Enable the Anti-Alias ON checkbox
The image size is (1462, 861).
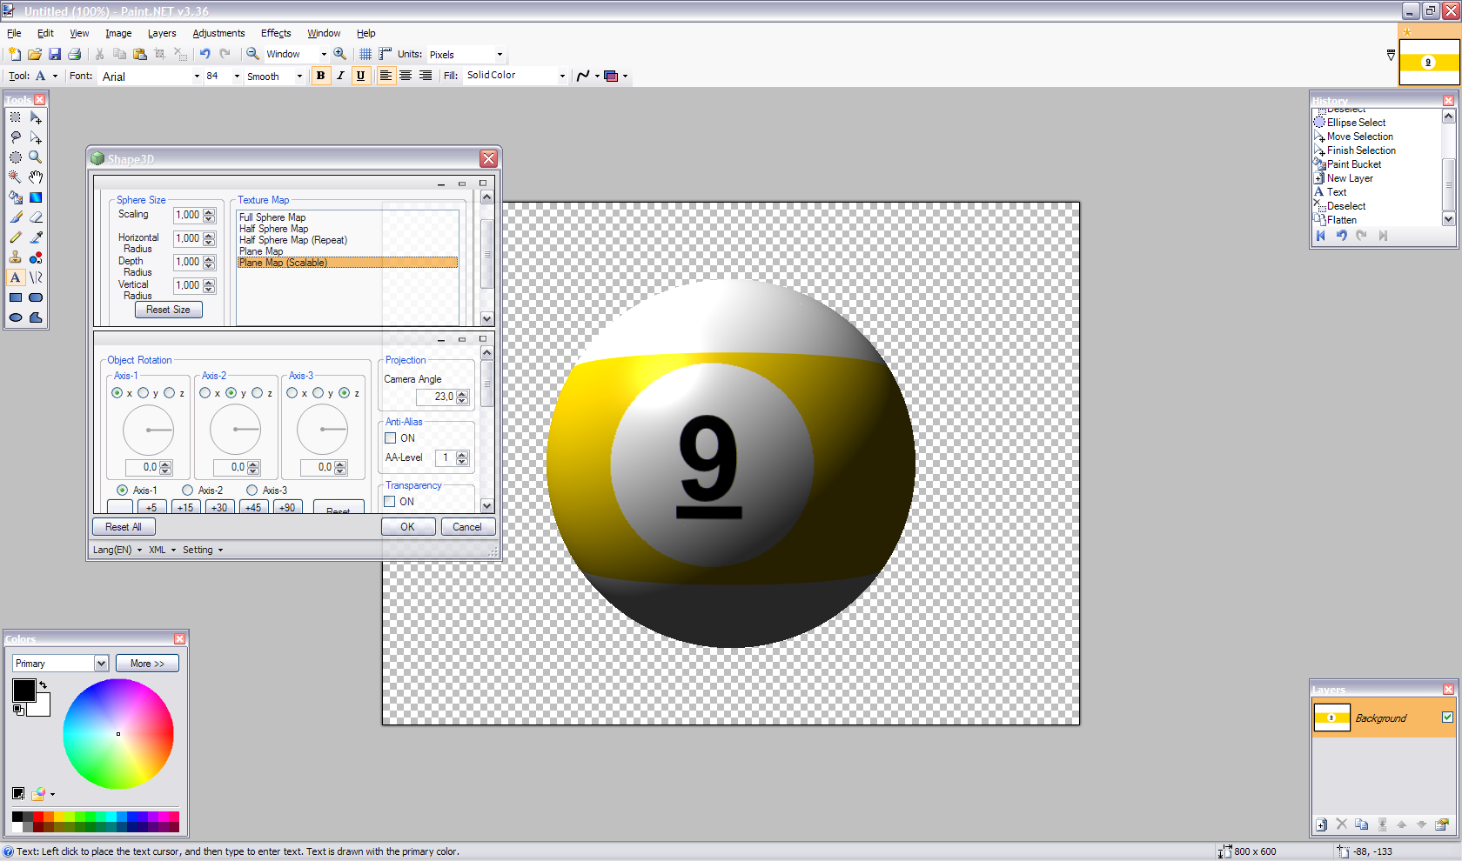tap(391, 437)
